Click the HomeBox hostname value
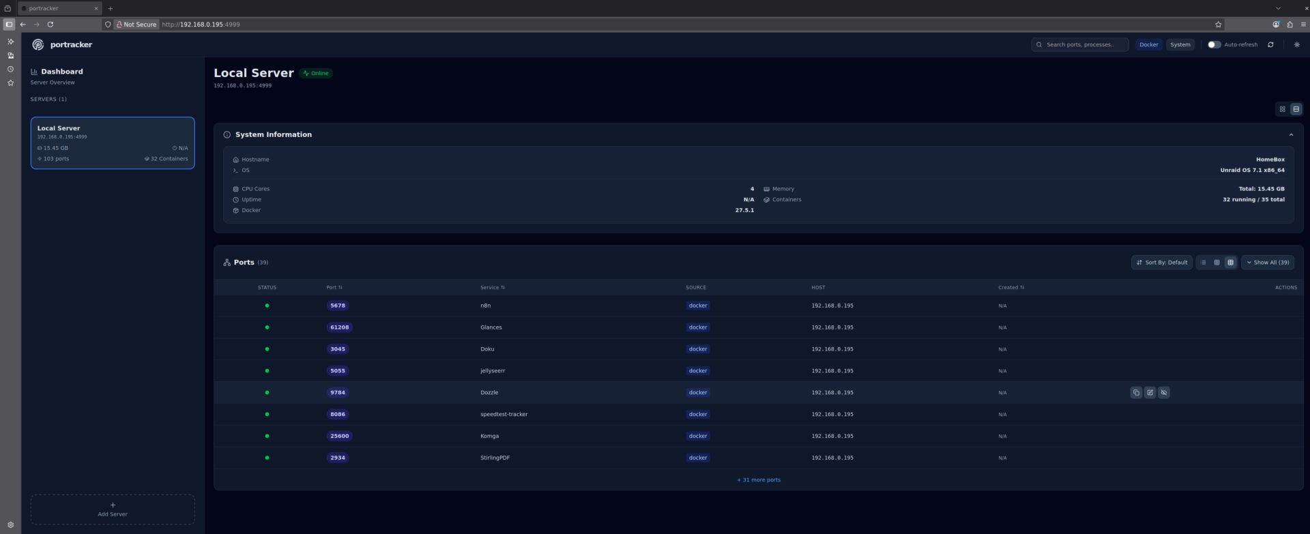This screenshot has height=534, width=1310. (x=1270, y=160)
